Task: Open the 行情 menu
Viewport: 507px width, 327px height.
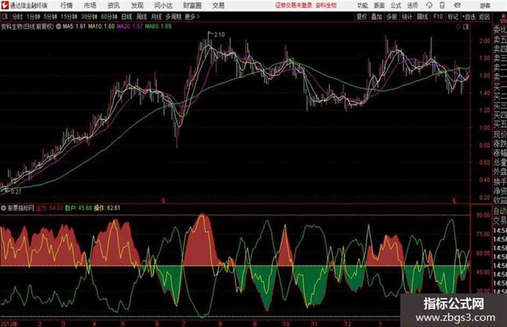Action: pos(67,5)
